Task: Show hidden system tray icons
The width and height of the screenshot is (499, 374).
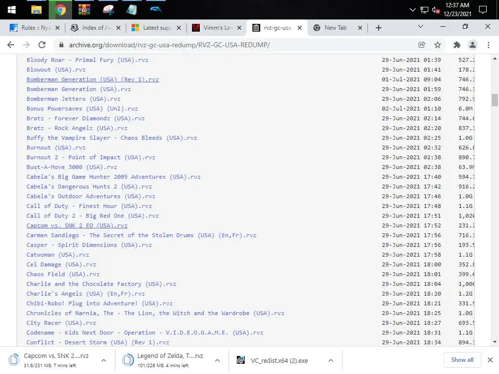Action: (x=412, y=10)
